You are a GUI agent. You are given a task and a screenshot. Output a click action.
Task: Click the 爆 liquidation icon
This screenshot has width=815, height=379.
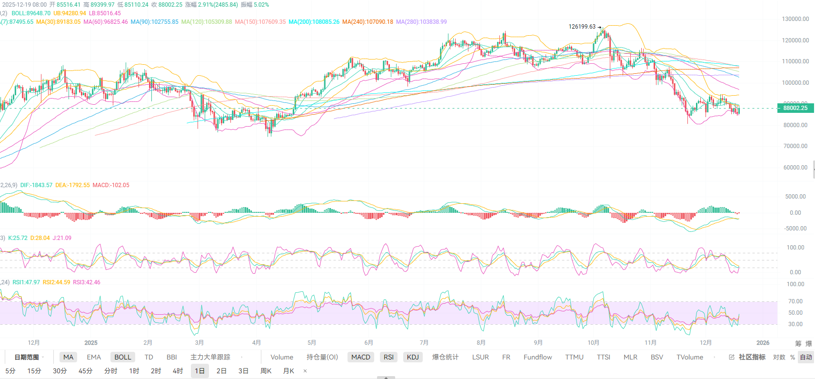click(808, 343)
